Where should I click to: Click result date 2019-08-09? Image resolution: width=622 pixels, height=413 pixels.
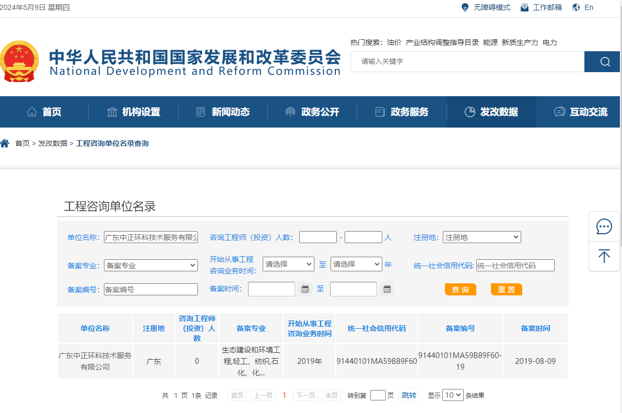pos(535,361)
